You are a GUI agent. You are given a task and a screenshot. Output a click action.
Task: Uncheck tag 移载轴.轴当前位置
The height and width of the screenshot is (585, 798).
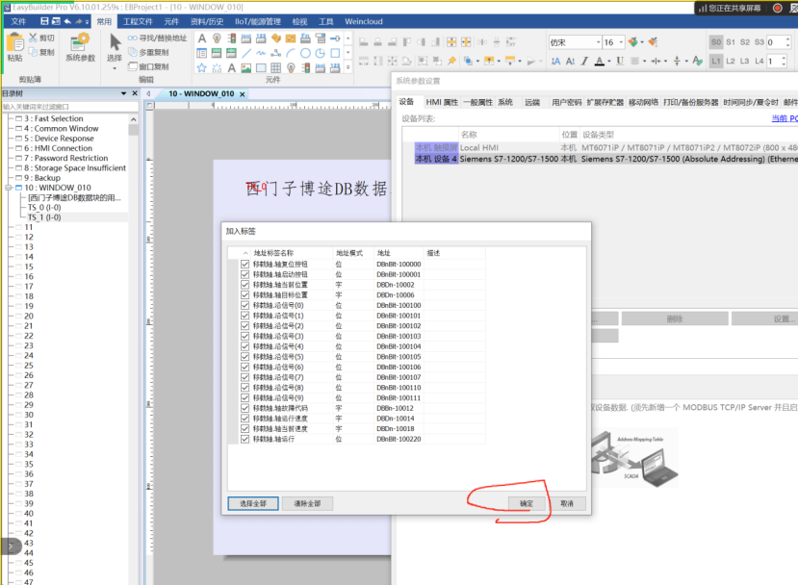(x=245, y=285)
